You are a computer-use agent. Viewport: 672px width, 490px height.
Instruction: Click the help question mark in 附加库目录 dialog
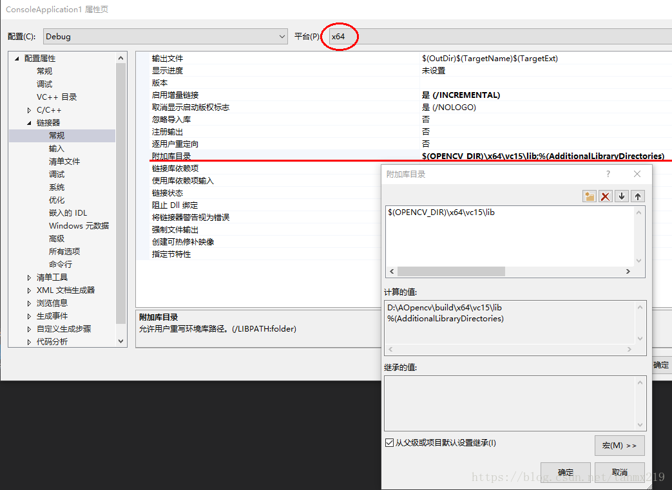click(608, 174)
